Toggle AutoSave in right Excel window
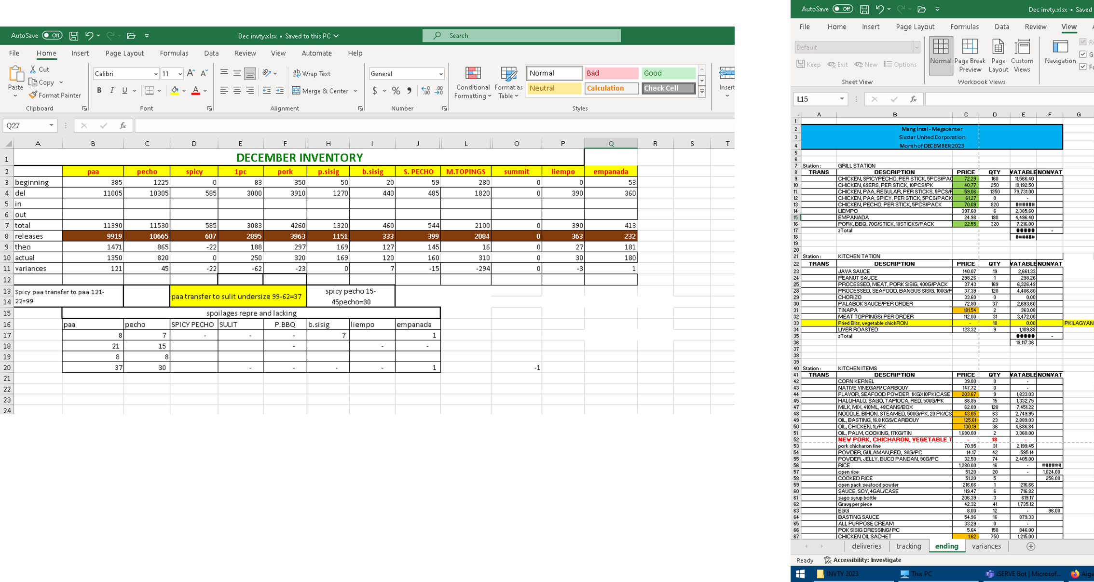Screen dimensions: 1094x582 click(842, 9)
